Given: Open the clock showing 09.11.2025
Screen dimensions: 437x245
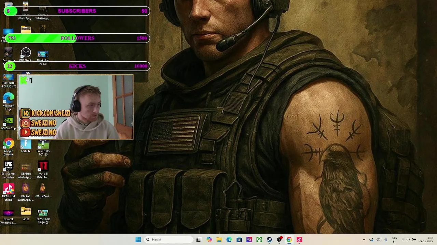Looking at the screenshot, I should pos(426,240).
